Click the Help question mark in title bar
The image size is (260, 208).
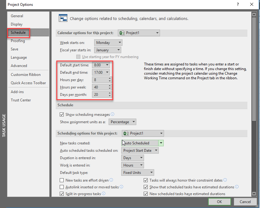(x=238, y=5)
